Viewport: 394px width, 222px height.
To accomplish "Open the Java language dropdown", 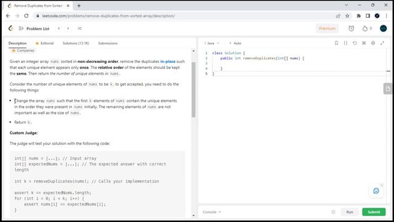I will tap(212, 43).
